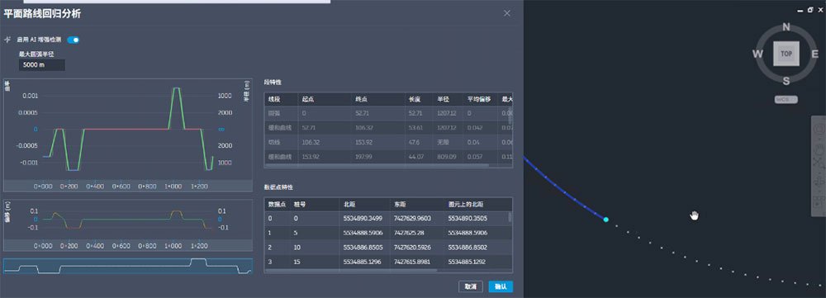Click the horizontal scrollbar of segment properties table
The image size is (826, 298).
(377, 166)
